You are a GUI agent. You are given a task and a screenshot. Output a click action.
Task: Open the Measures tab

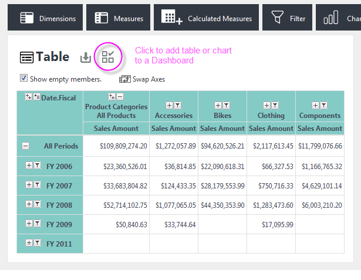(x=119, y=18)
